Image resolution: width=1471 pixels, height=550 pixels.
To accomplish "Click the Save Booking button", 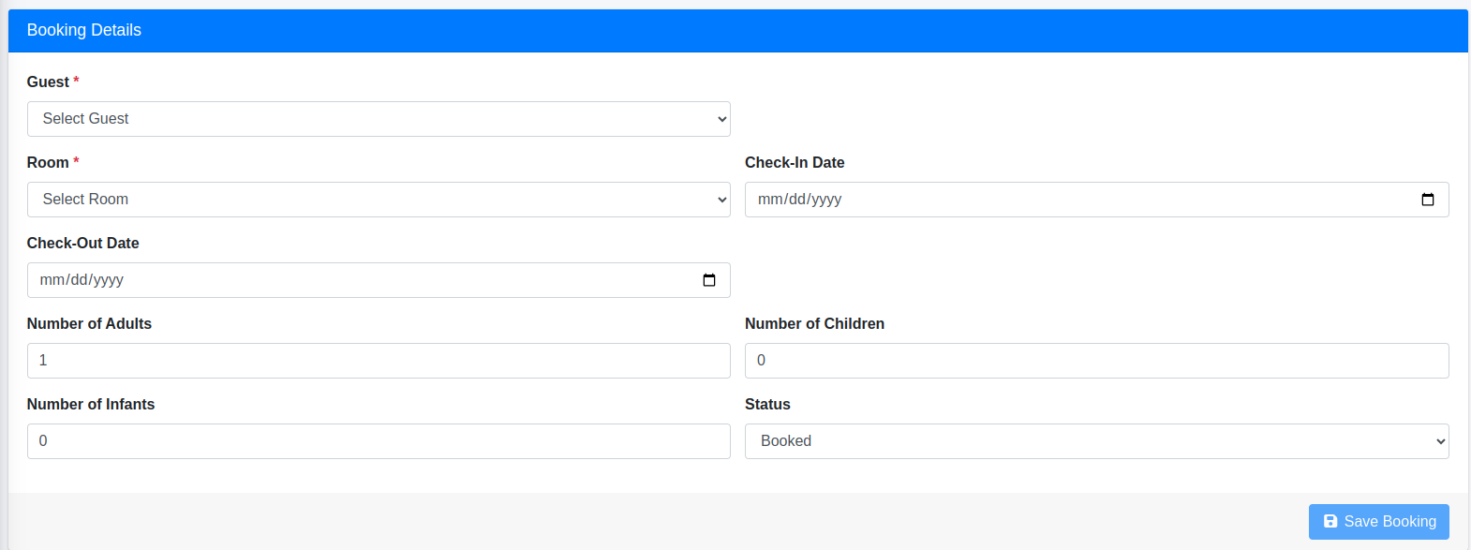I will (1379, 522).
